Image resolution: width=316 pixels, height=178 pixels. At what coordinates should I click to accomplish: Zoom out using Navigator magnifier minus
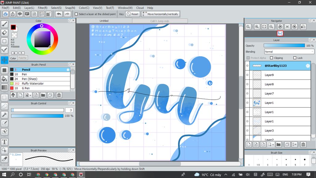tap(271, 27)
